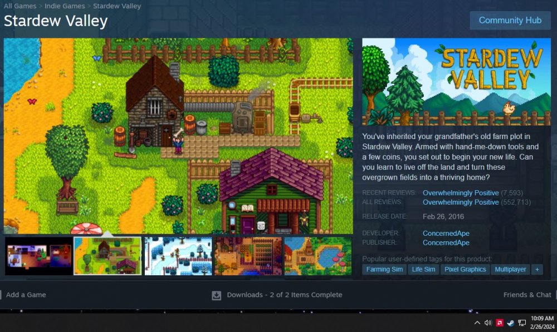
Task: Select the green farm screenshot thumbnail
Action: tap(108, 256)
